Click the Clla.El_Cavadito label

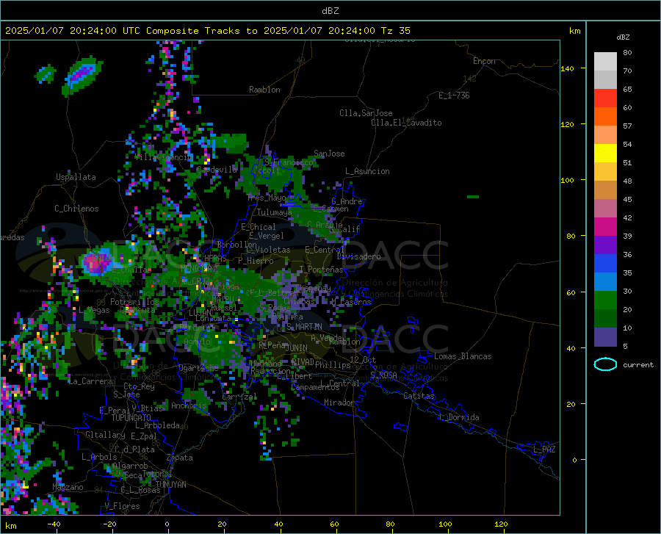click(x=406, y=123)
